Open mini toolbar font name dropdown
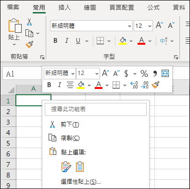 click(73, 74)
